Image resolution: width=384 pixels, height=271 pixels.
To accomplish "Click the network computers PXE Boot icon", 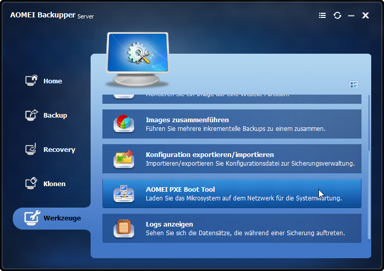I will 124,194.
